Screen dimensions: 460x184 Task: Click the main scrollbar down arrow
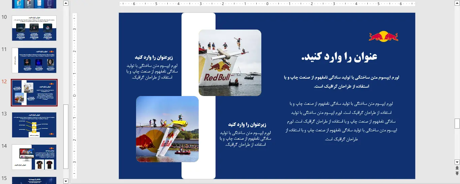pyautogui.click(x=457, y=162)
